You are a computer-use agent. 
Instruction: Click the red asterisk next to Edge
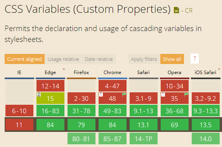tap(64, 69)
